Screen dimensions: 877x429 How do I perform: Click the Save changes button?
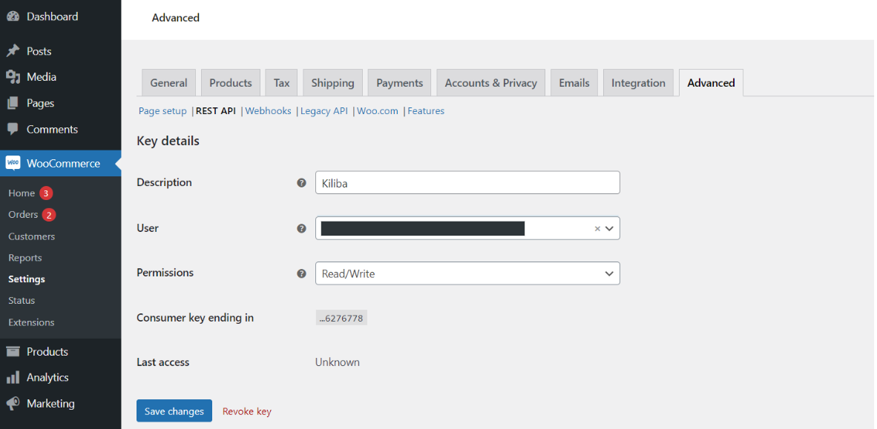click(x=174, y=410)
